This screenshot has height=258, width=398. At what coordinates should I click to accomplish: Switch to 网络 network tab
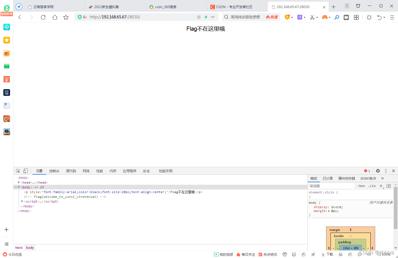click(86, 171)
